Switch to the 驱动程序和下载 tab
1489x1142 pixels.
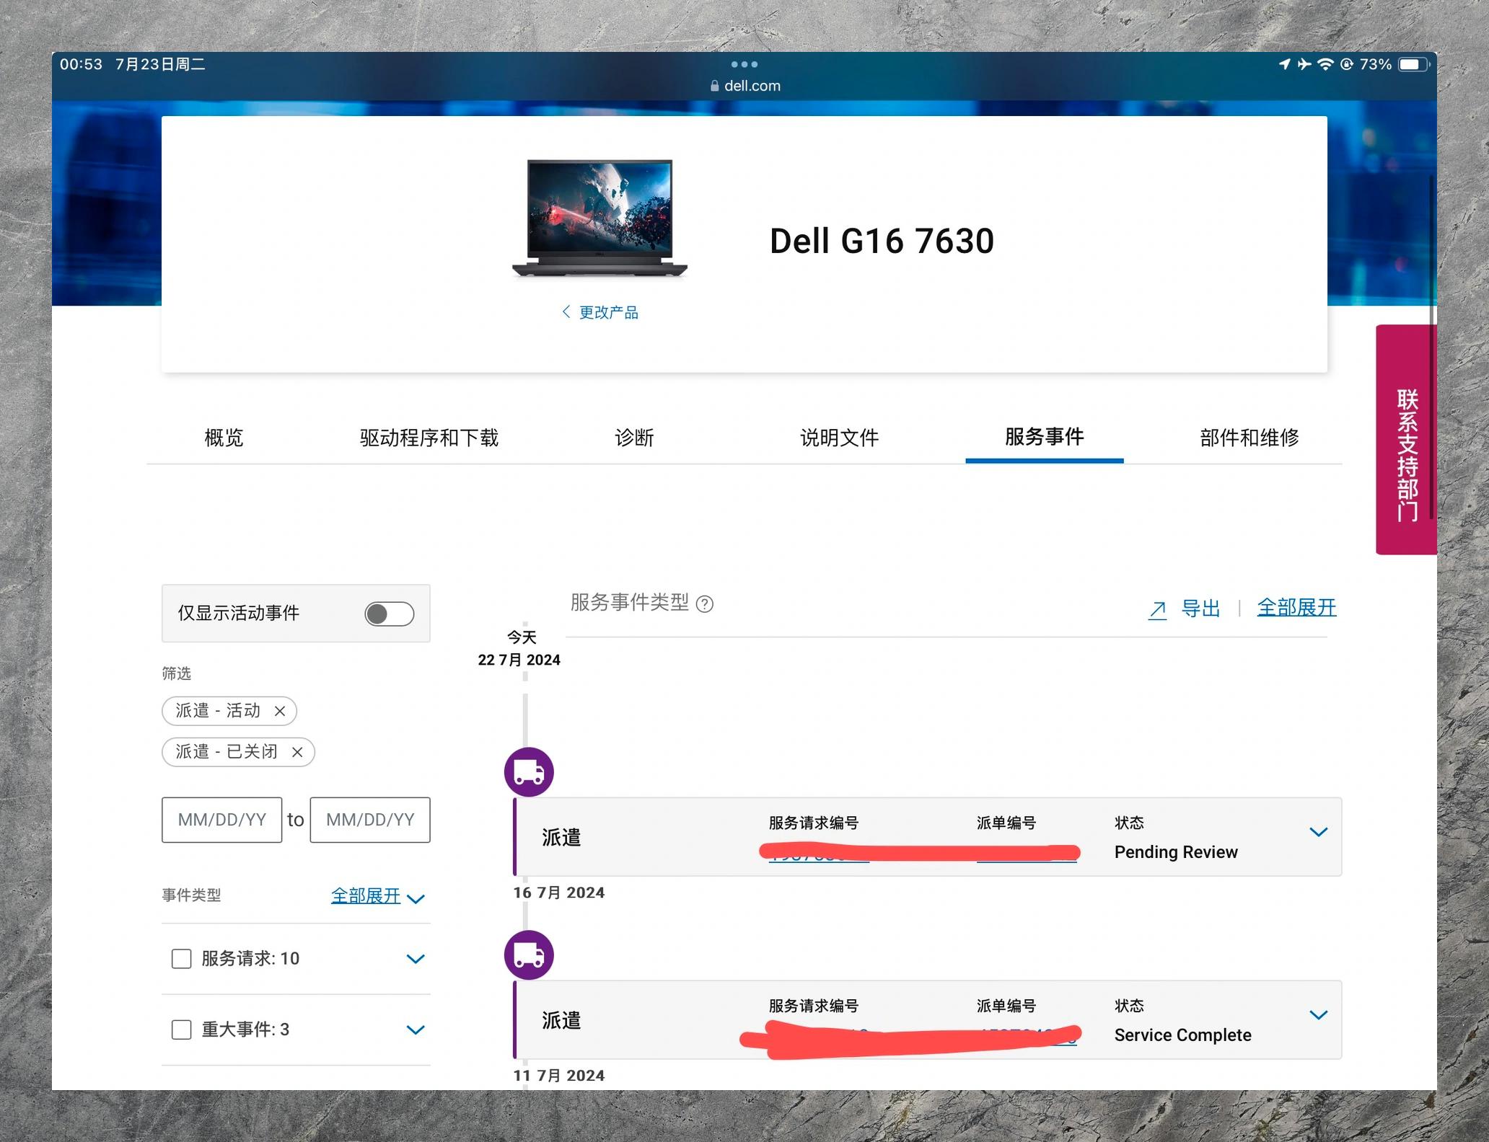pyautogui.click(x=429, y=438)
